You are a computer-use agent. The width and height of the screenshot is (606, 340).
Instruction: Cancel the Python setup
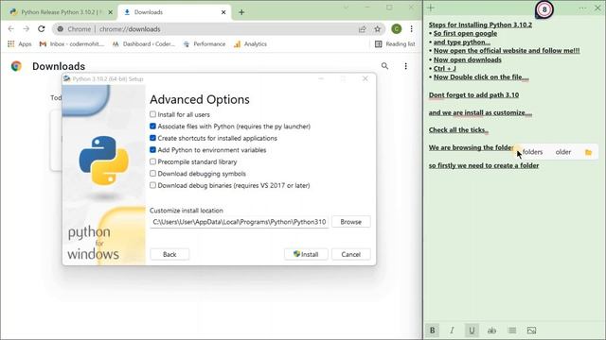point(351,254)
